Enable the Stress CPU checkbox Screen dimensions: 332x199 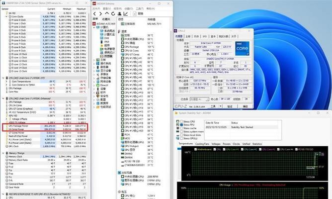tap(181, 121)
